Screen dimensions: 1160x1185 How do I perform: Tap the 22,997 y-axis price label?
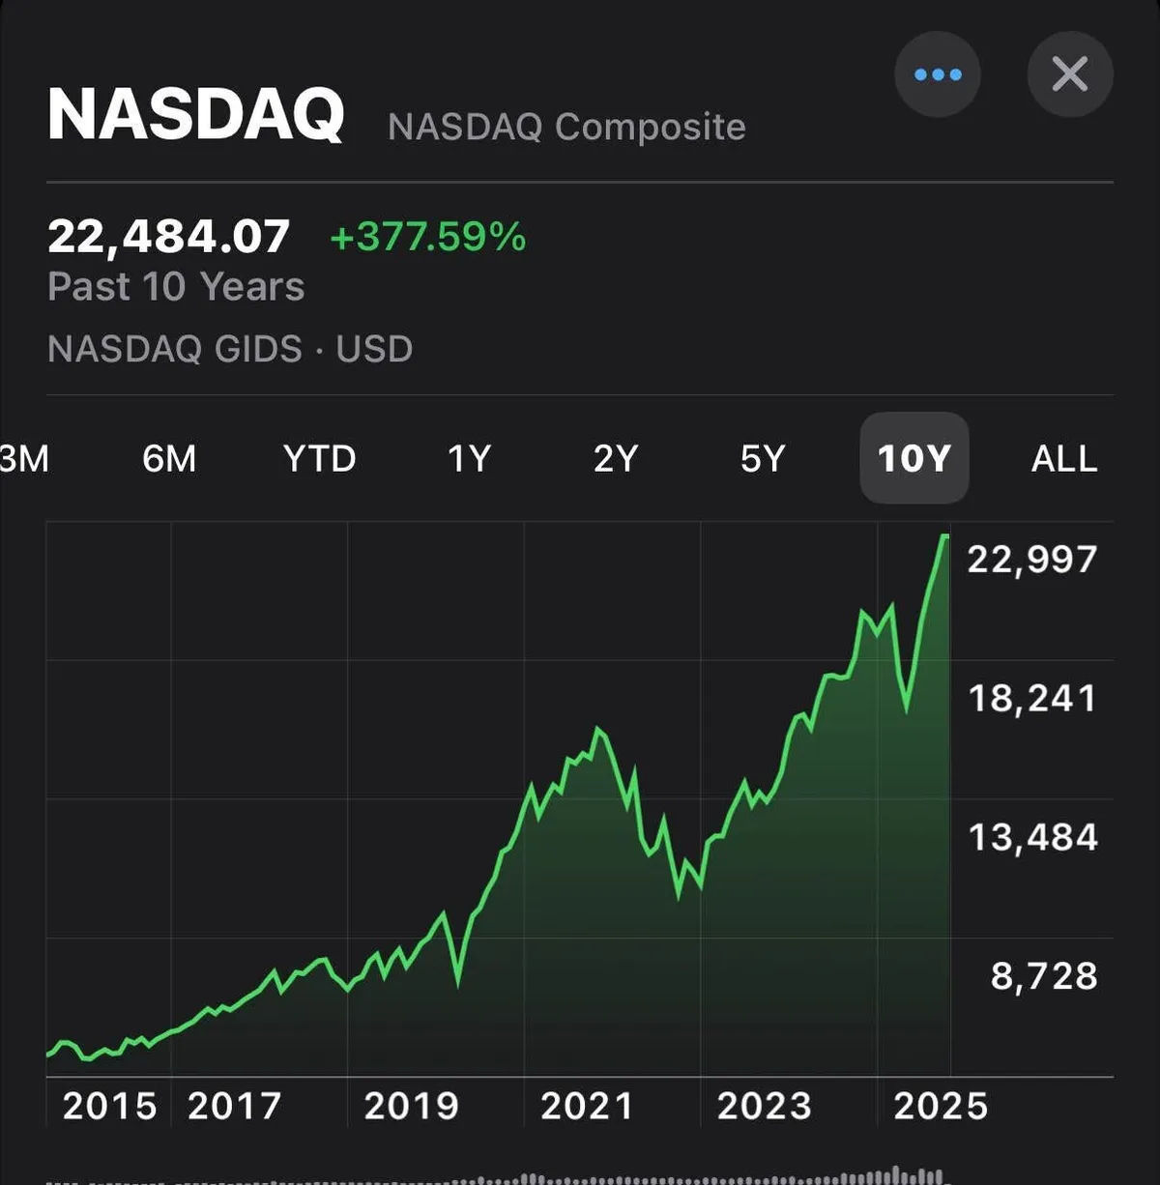click(1032, 559)
